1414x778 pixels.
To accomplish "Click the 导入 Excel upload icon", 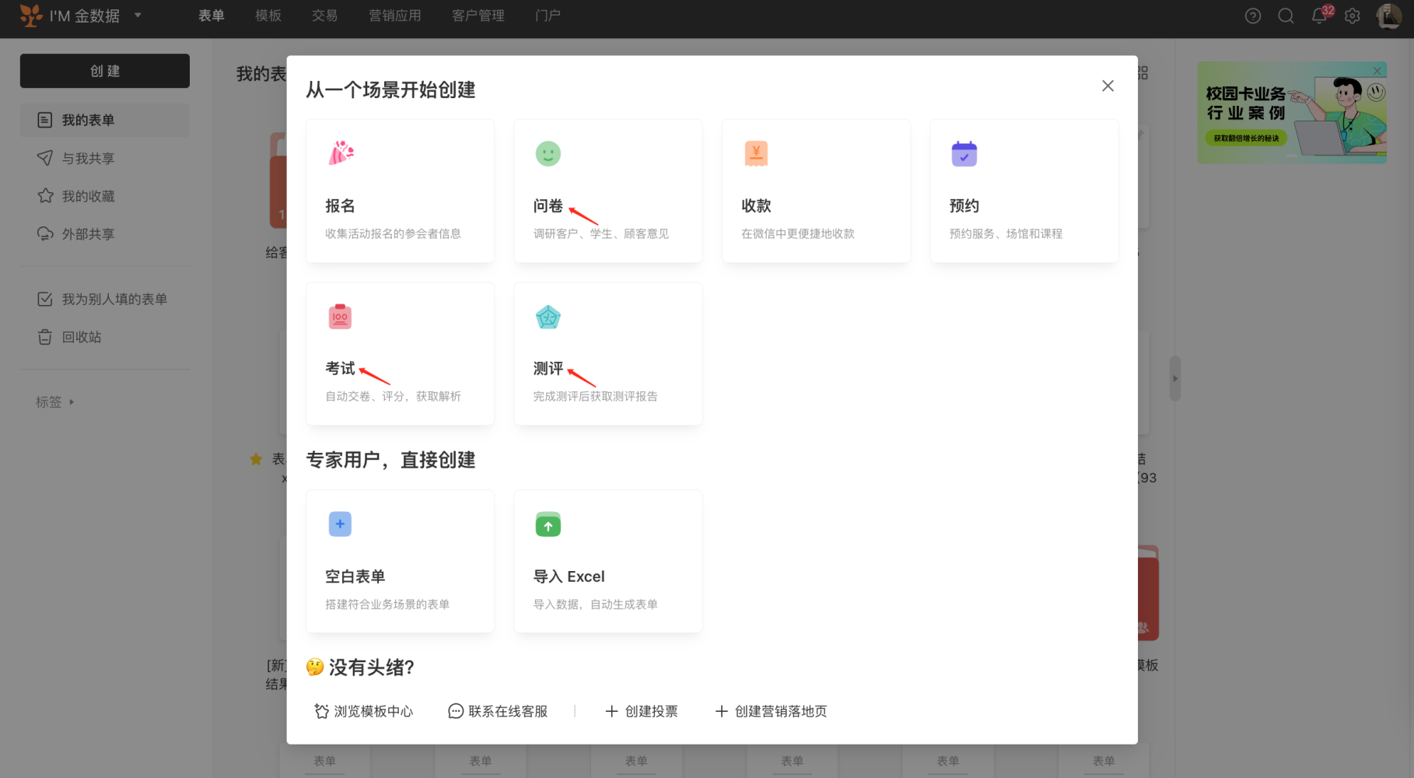I will click(x=548, y=524).
